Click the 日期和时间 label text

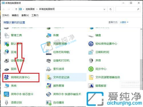102,52
